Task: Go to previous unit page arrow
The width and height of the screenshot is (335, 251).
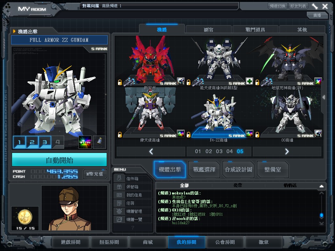Action: pos(151,152)
